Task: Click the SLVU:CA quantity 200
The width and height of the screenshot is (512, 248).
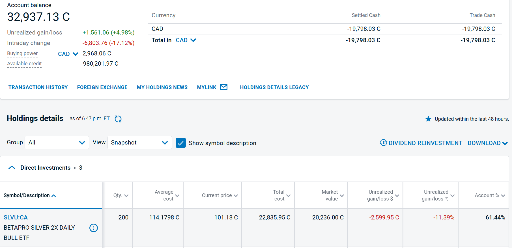Action: pos(123,217)
